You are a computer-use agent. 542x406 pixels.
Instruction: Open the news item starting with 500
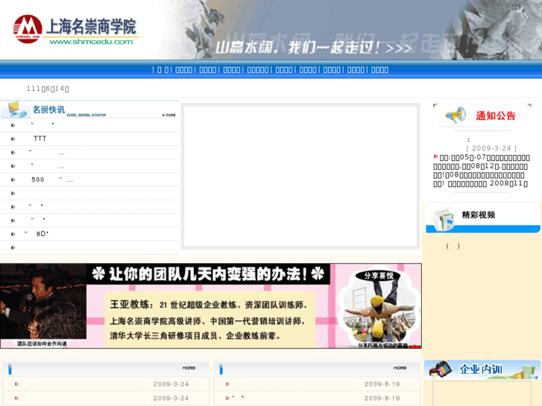[52, 180]
